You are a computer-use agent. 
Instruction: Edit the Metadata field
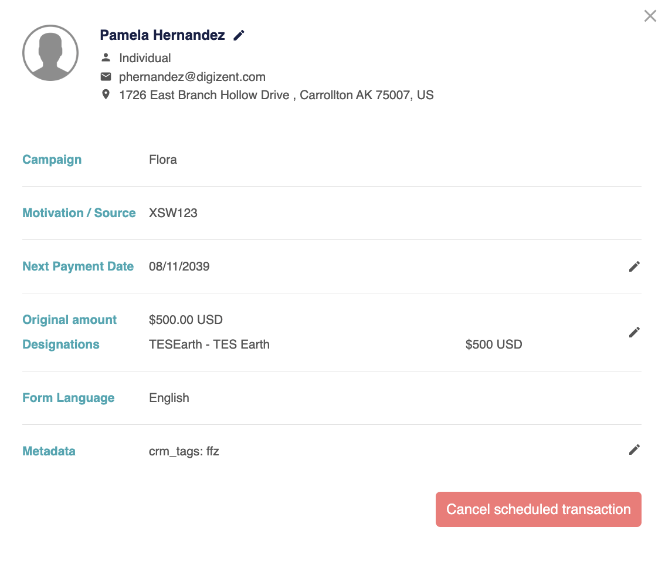(634, 450)
